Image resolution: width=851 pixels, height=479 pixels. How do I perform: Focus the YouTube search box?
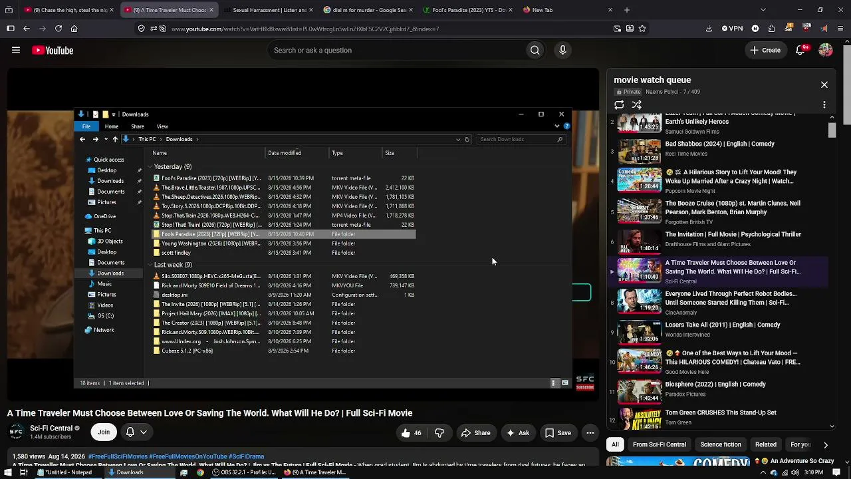(x=396, y=51)
